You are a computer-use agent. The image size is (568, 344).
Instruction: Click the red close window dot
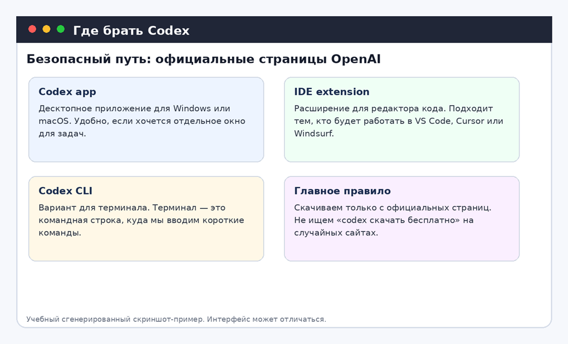pos(32,29)
